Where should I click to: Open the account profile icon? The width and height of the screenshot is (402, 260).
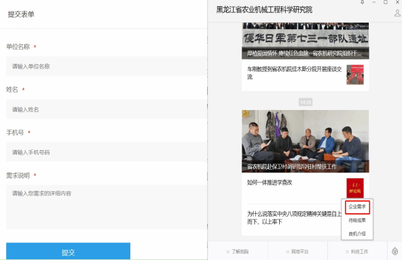pyautogui.click(x=397, y=13)
